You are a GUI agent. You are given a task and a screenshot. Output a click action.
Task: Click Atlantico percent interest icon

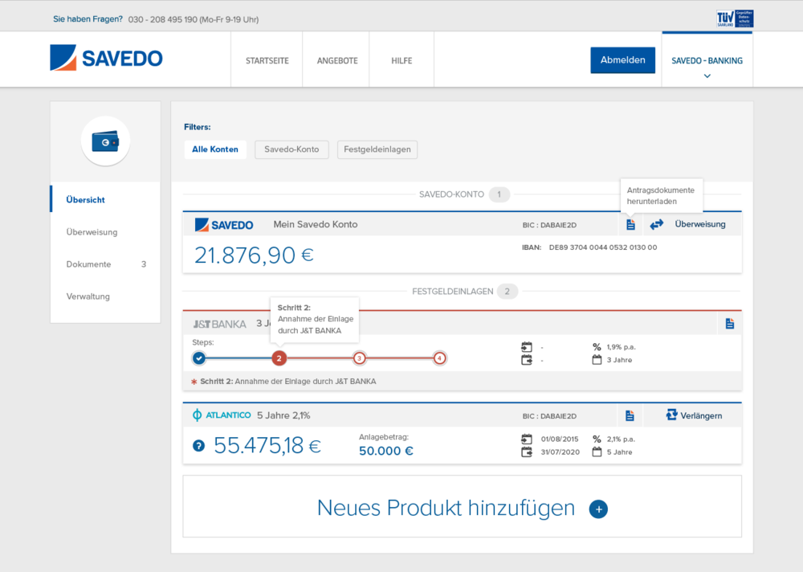(x=597, y=439)
